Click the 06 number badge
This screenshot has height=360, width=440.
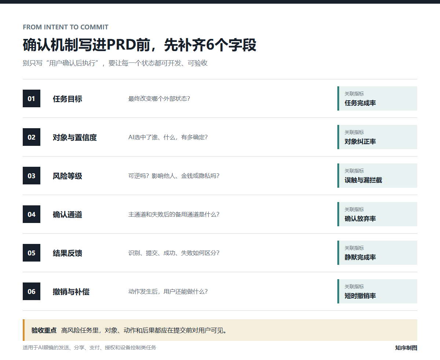[x=32, y=291]
